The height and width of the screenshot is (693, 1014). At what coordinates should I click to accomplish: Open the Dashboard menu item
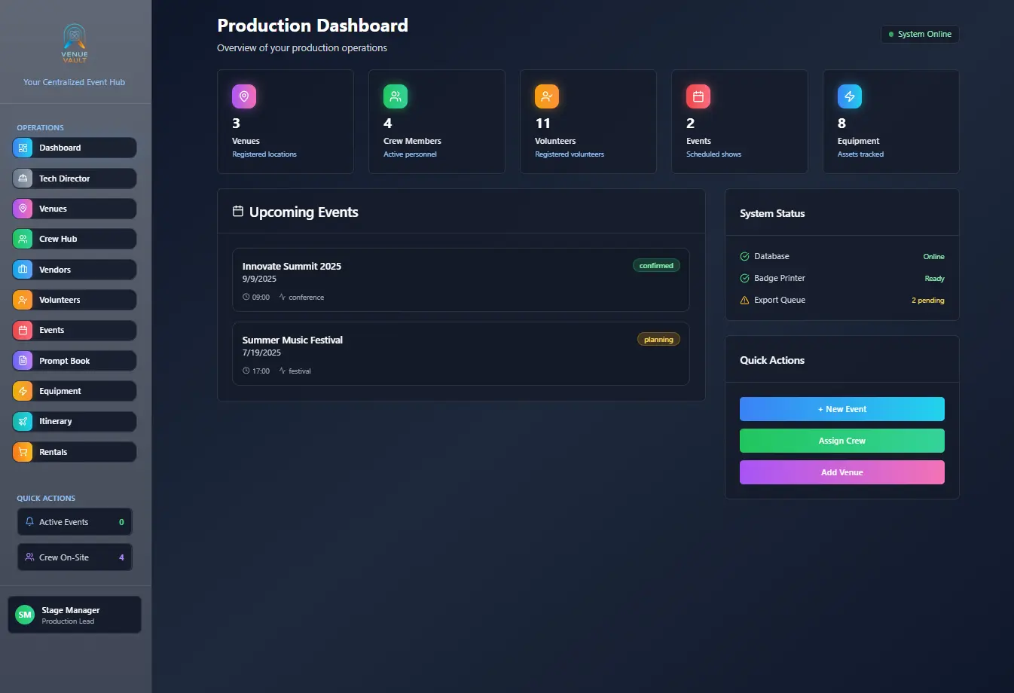[x=75, y=148]
